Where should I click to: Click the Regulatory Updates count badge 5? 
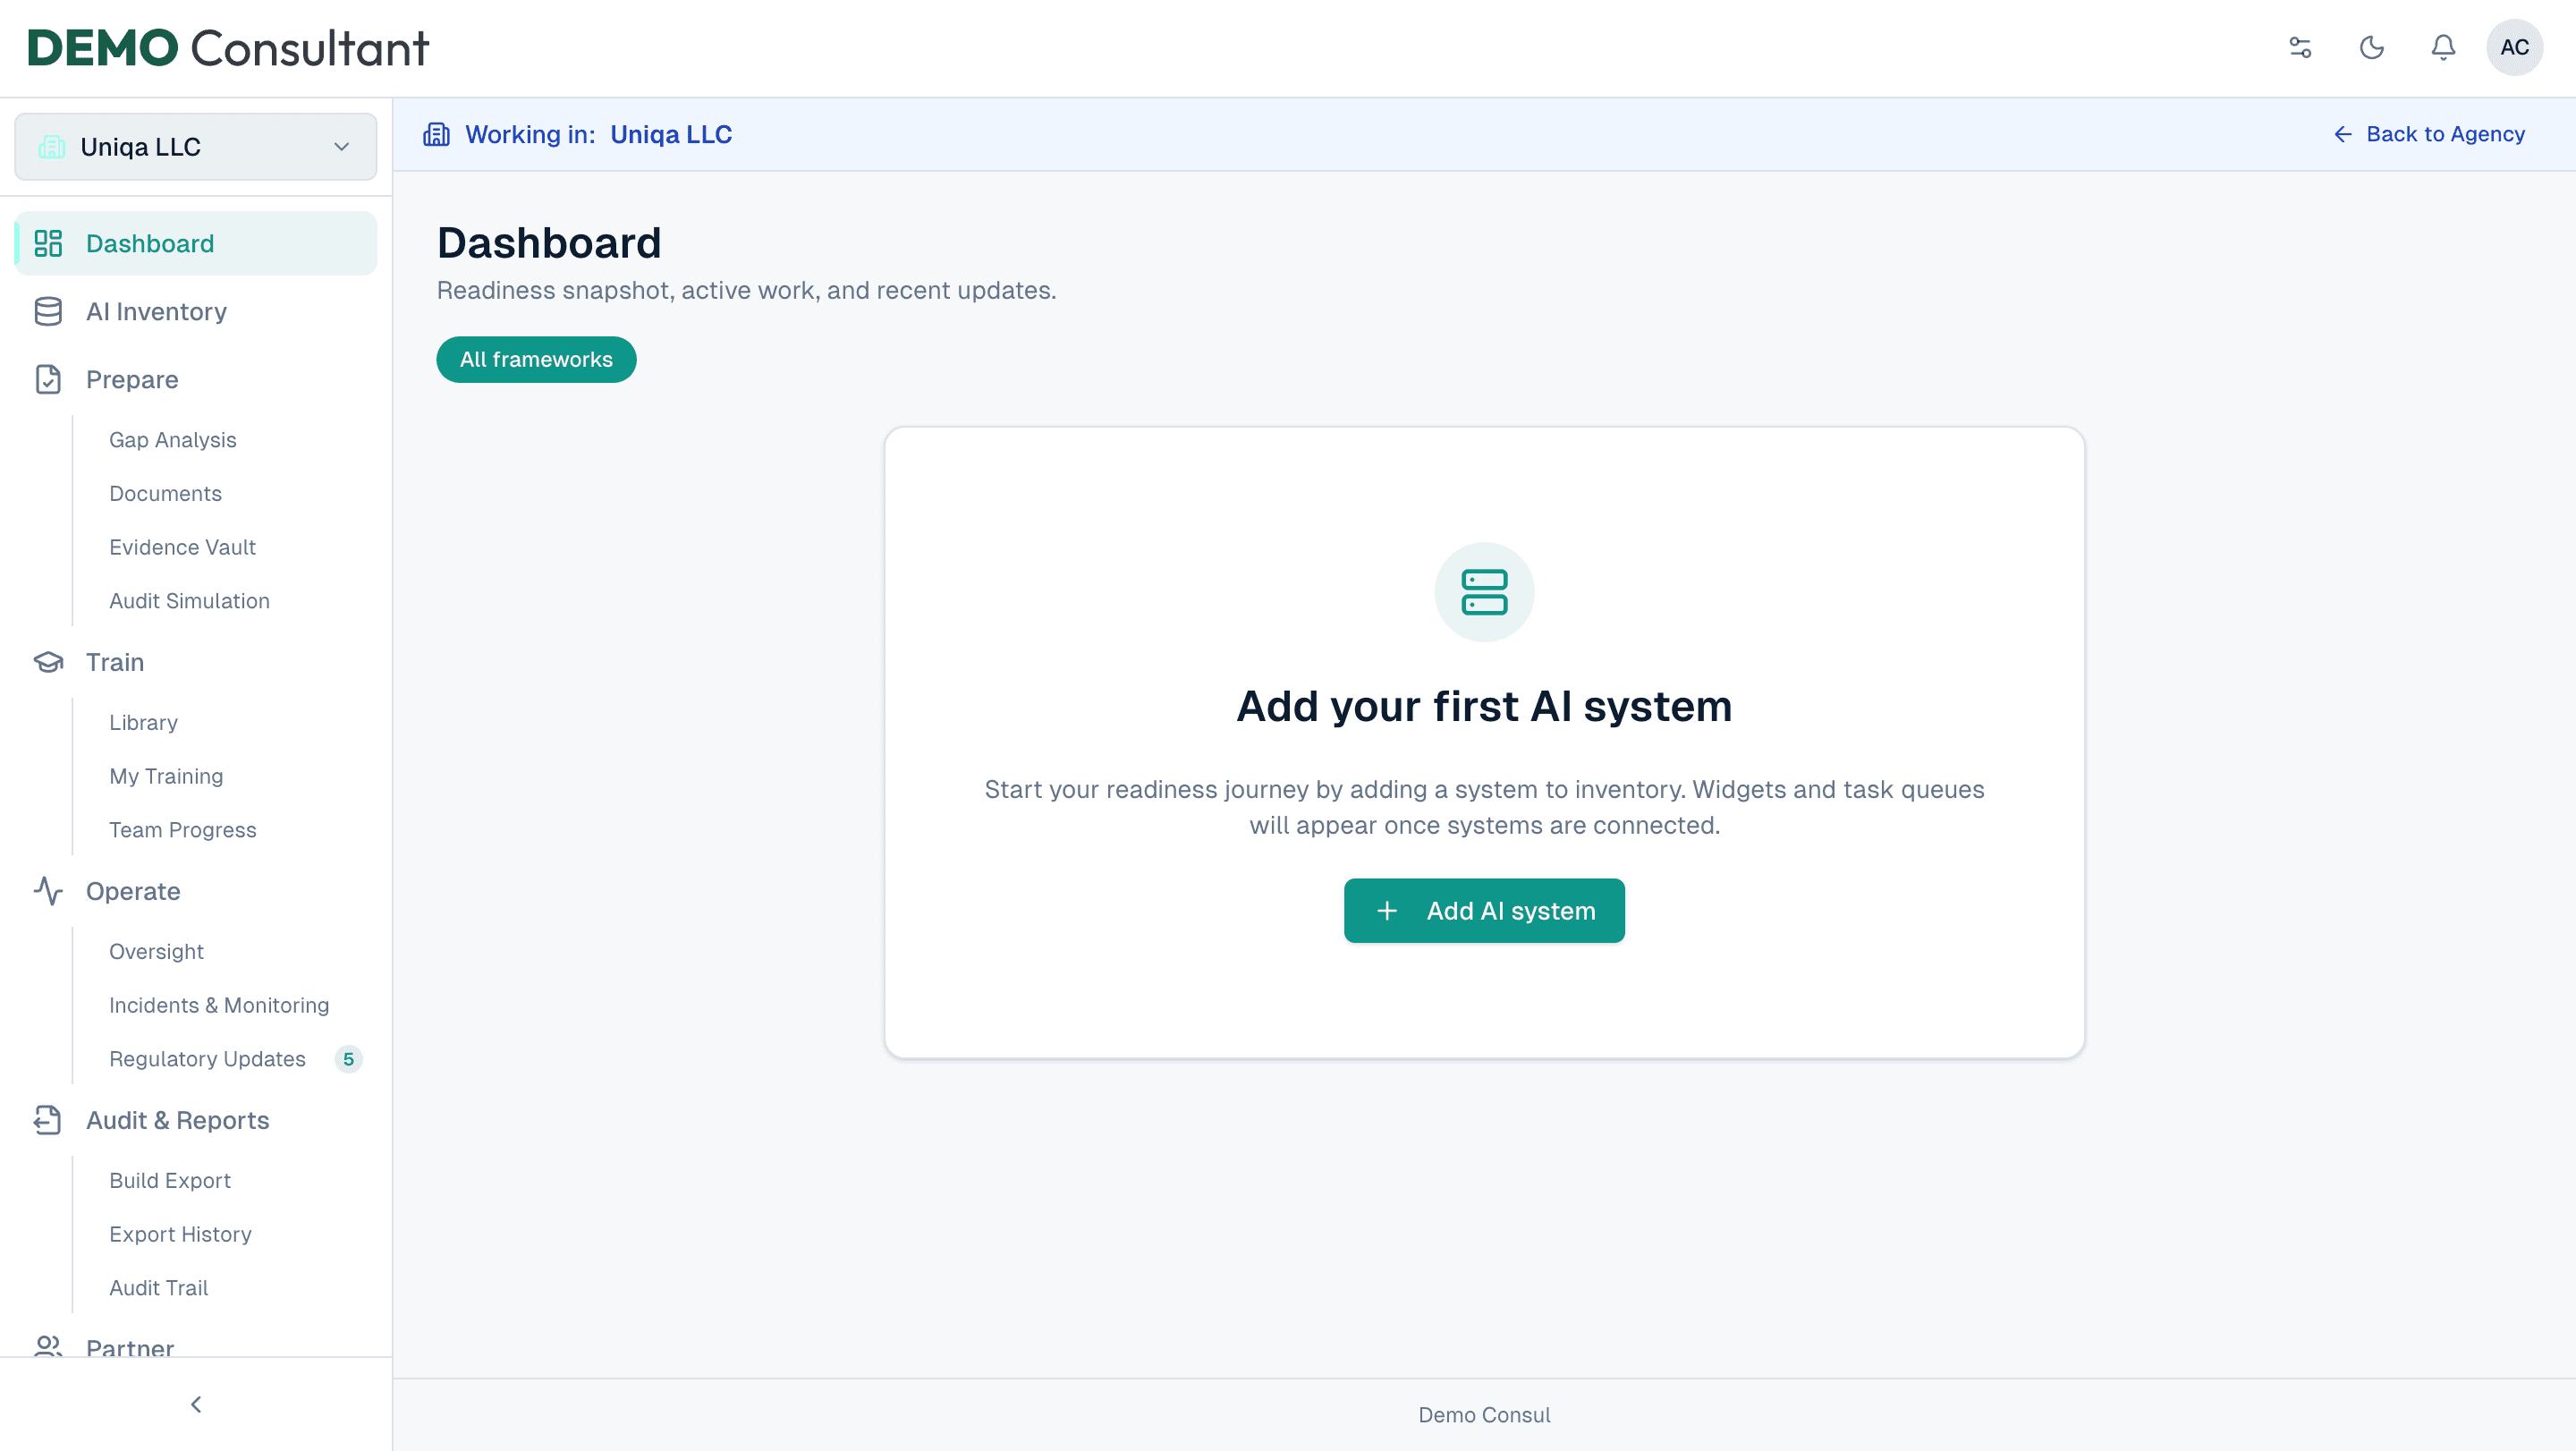(x=348, y=1059)
